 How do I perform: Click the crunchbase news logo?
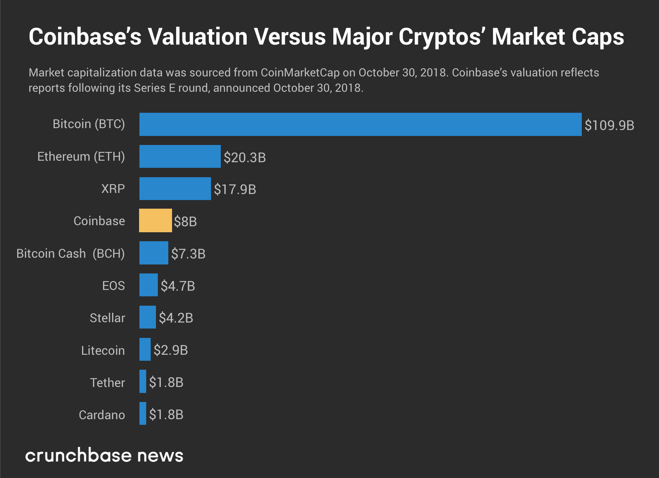click(104, 456)
